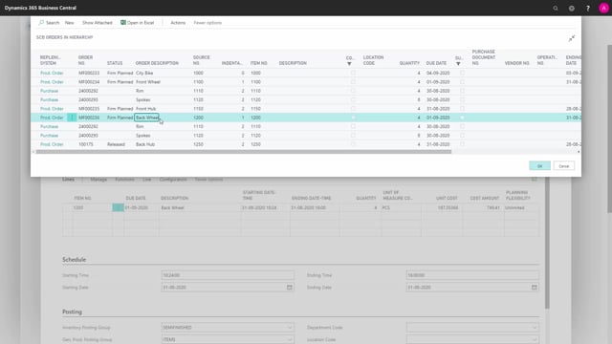Open the Prod. Order link for MF000233
Screen dimensions: 612x344
(x=52, y=73)
